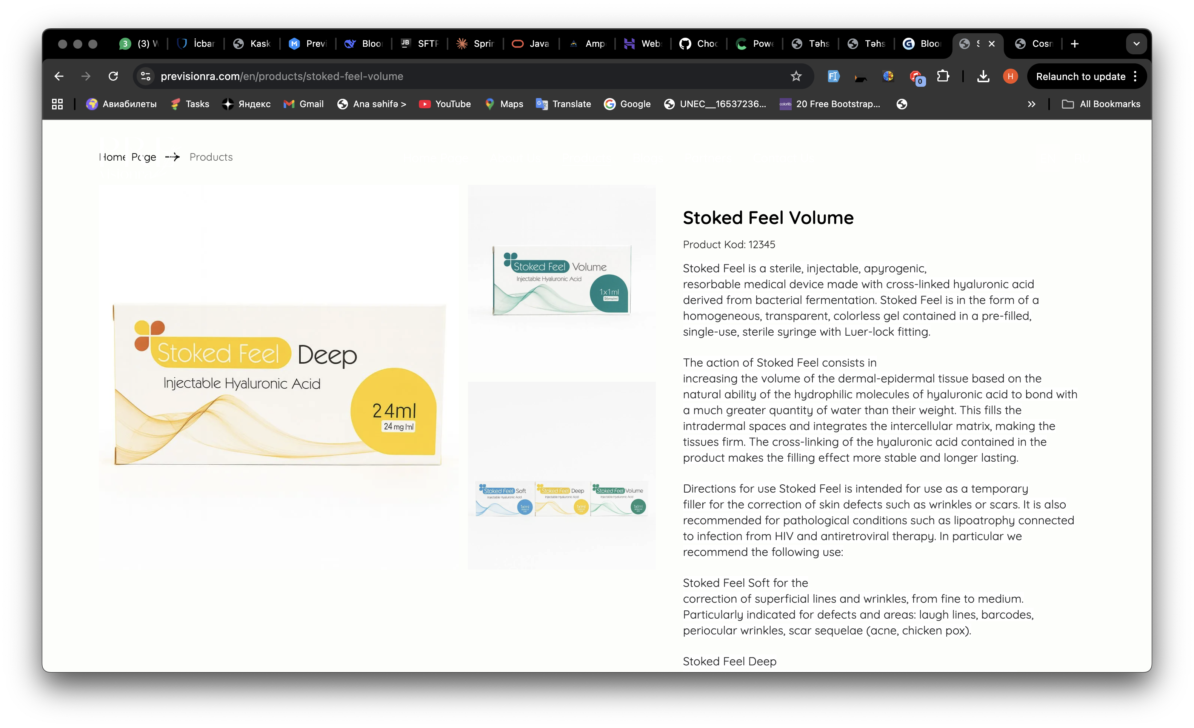Select the three-box product lineup thumbnail
1194x728 pixels.
[x=562, y=499]
